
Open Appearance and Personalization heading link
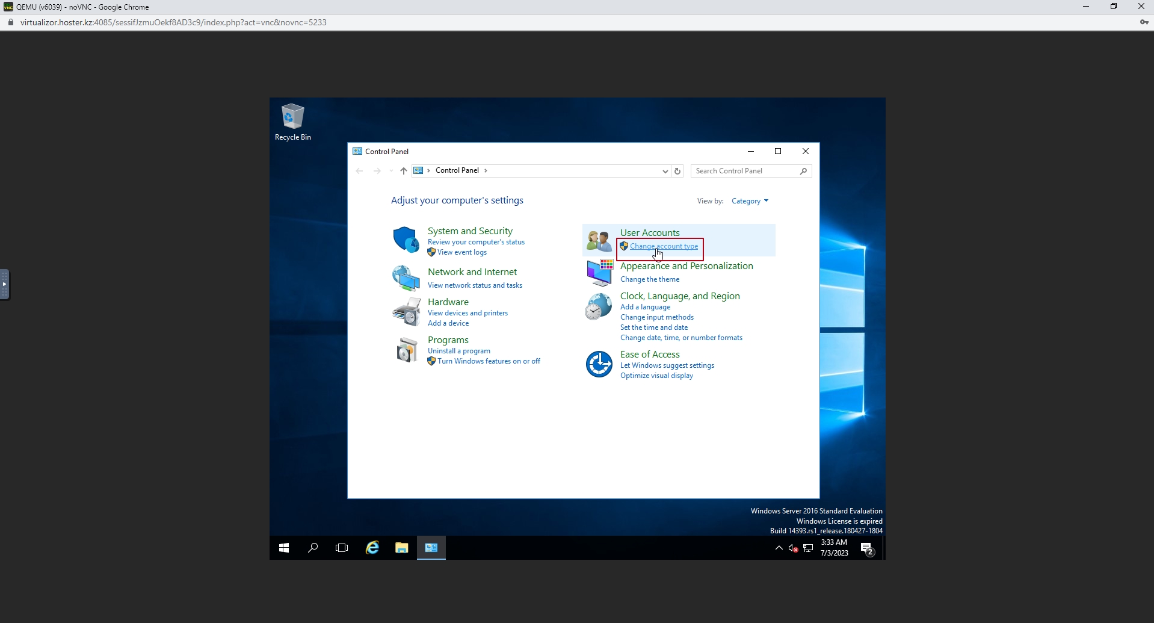687,266
